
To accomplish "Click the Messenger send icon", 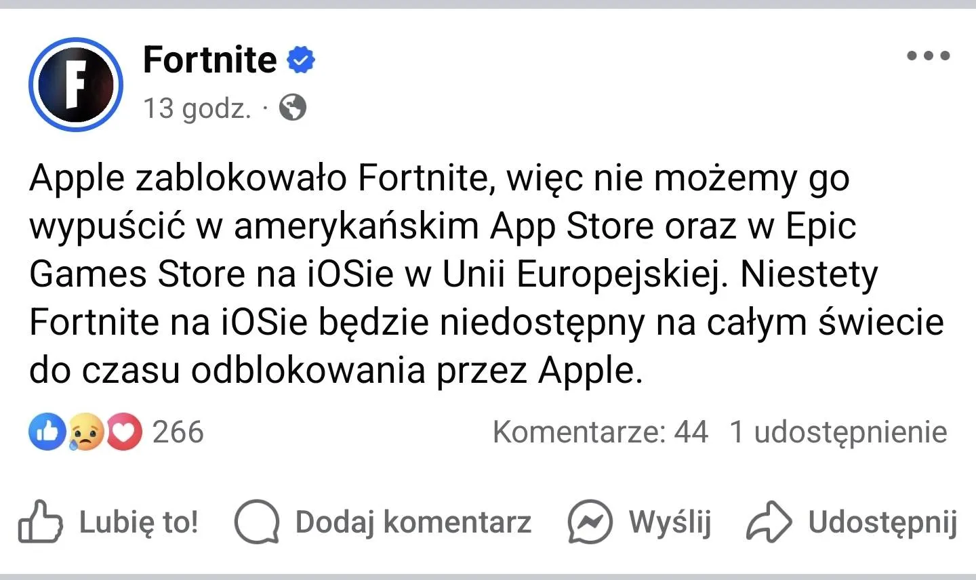I will click(x=590, y=522).
